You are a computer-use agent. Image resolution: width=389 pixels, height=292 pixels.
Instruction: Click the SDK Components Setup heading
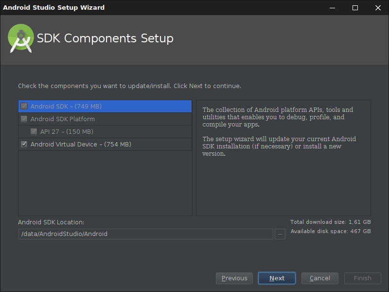point(105,38)
